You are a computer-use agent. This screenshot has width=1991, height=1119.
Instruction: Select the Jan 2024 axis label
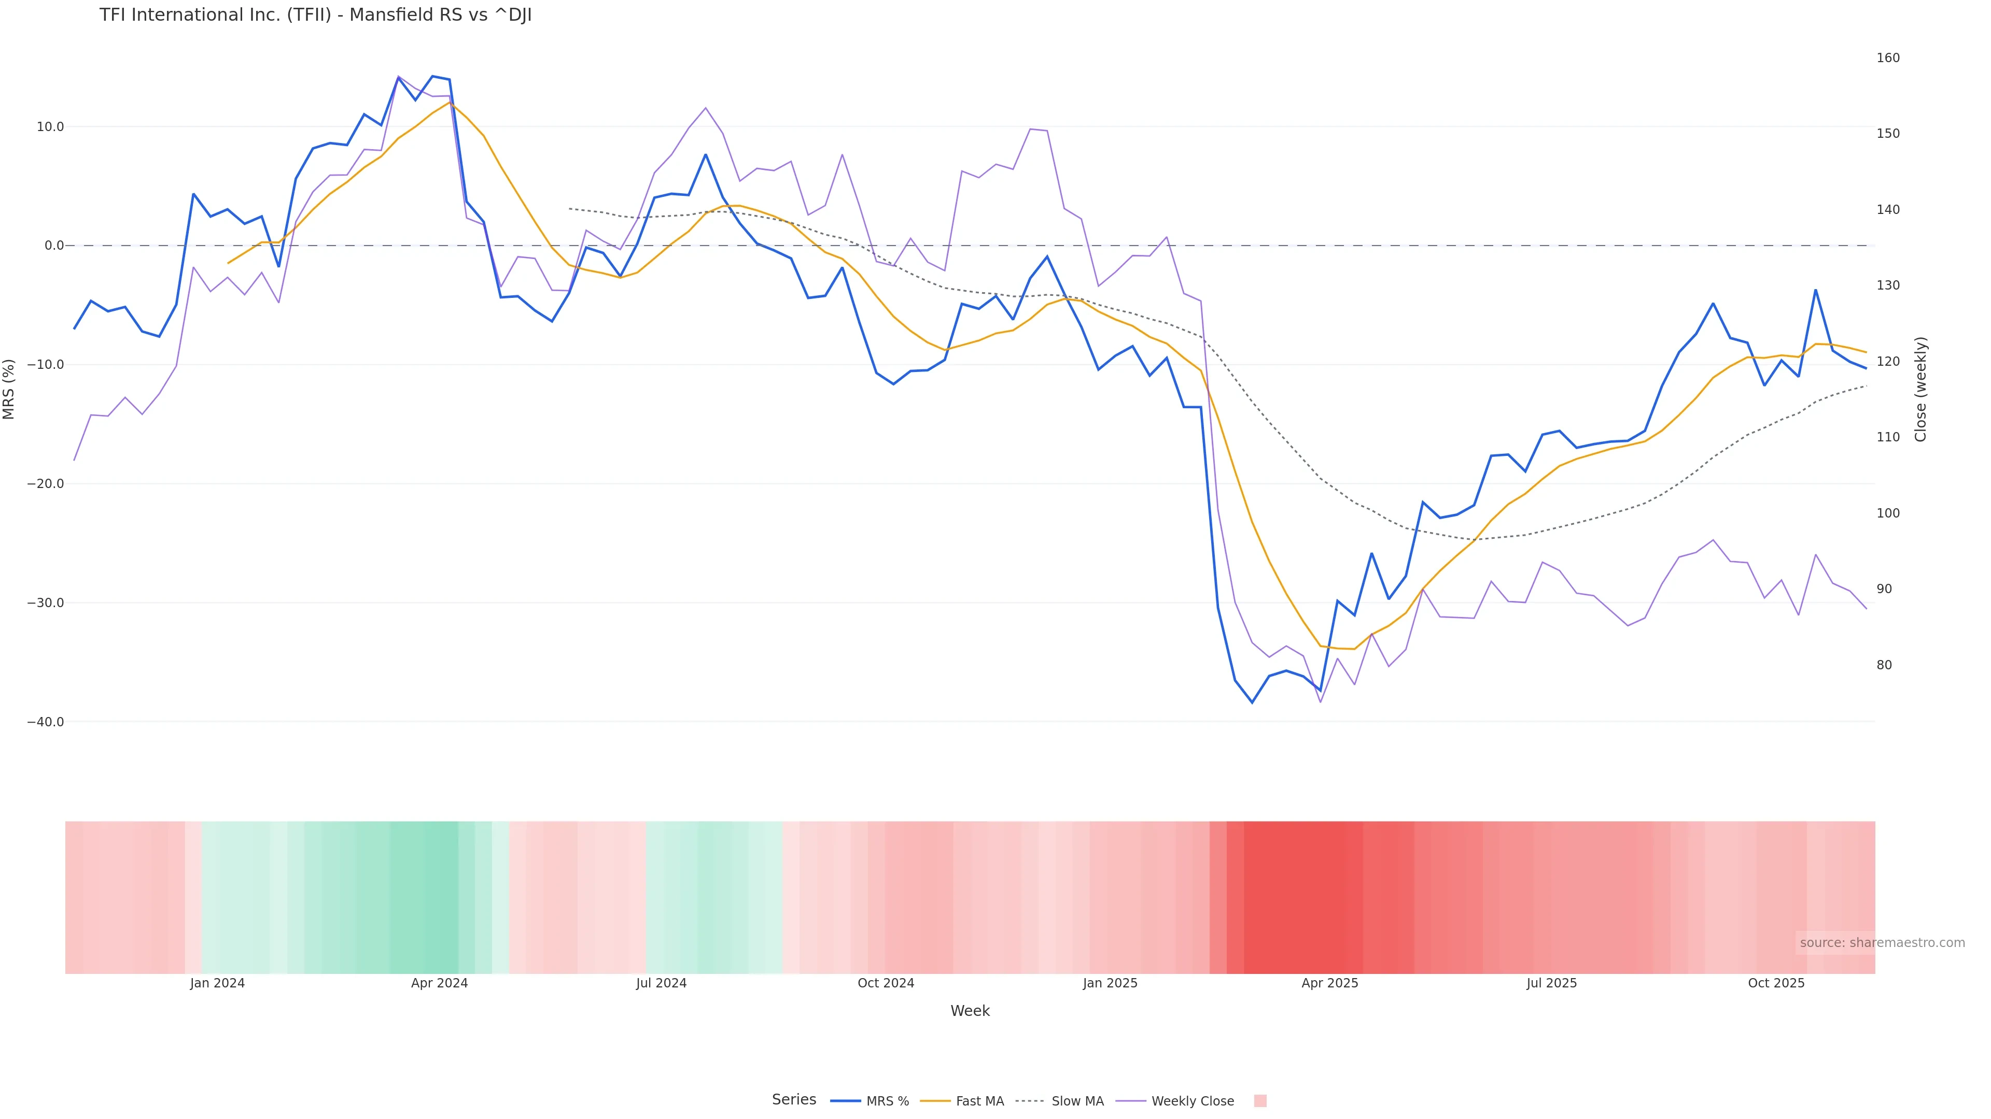coord(217,984)
